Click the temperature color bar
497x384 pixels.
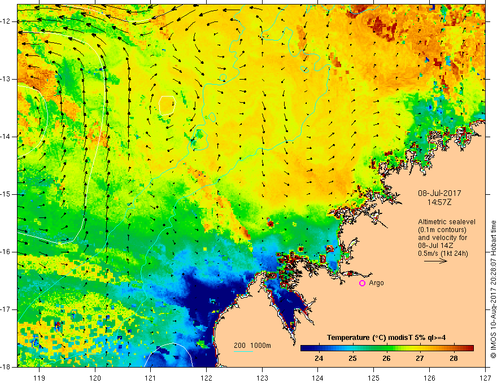[387, 348]
